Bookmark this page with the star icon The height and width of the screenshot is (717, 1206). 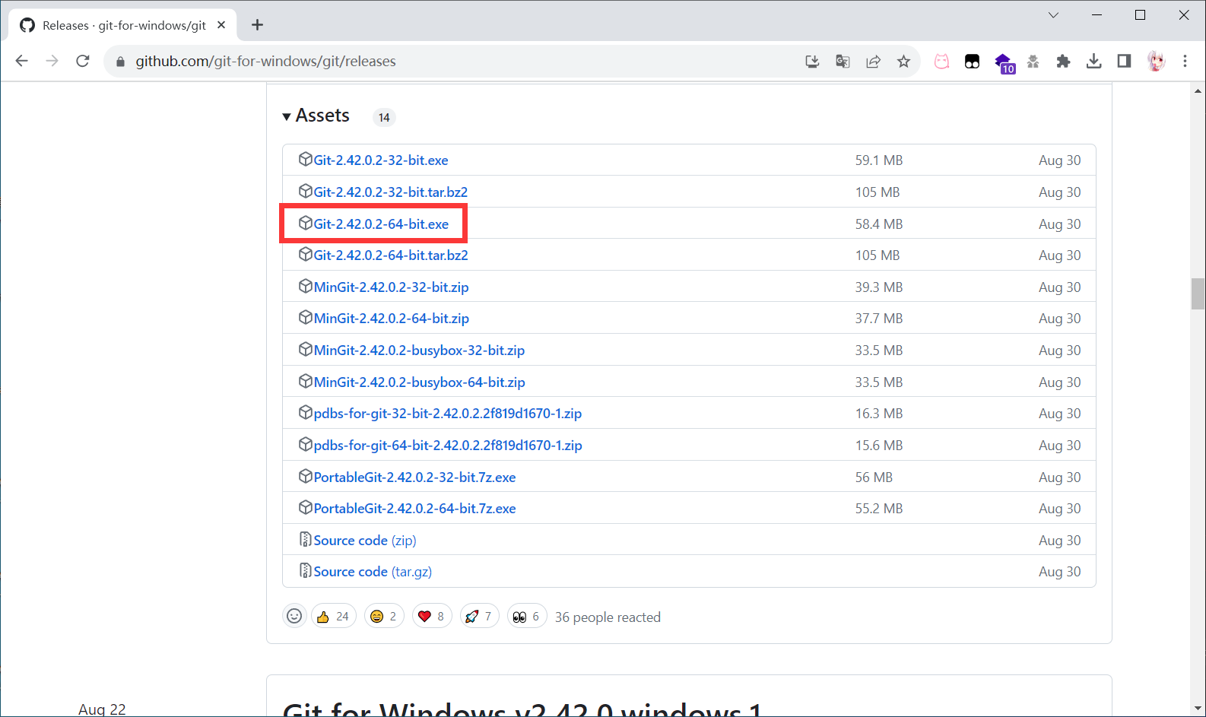pyautogui.click(x=903, y=62)
